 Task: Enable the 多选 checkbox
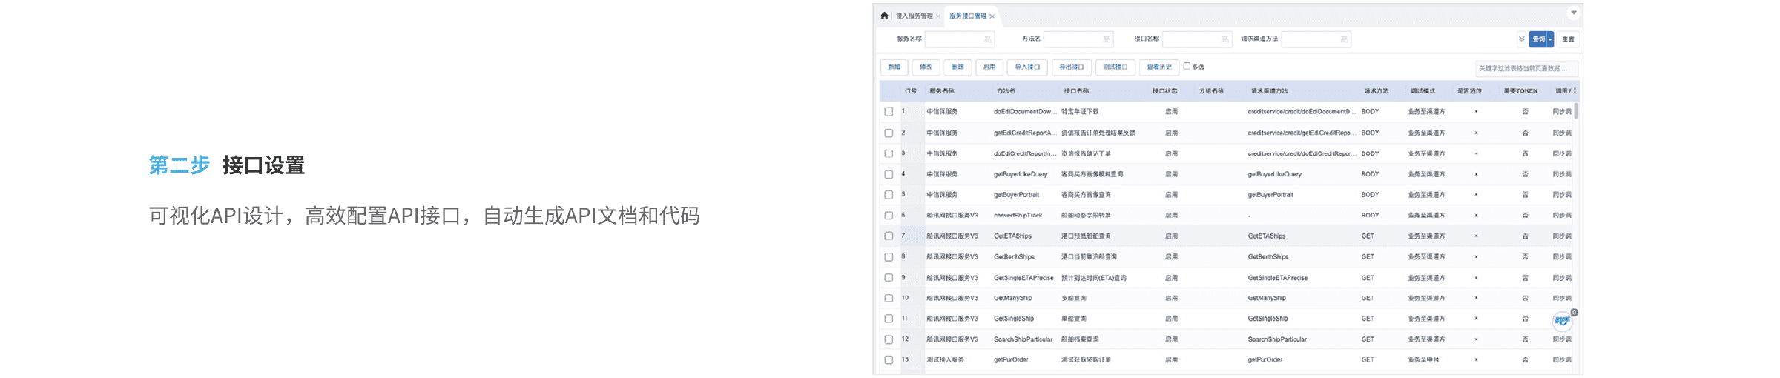point(1187,66)
